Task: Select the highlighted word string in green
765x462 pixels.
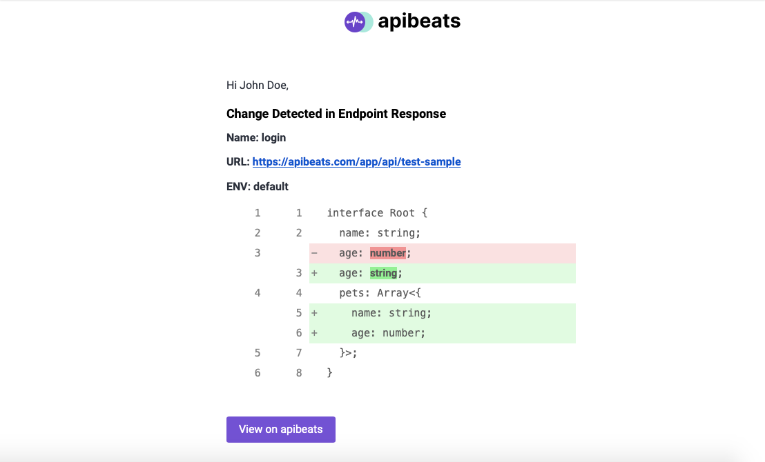Action: [x=382, y=272]
